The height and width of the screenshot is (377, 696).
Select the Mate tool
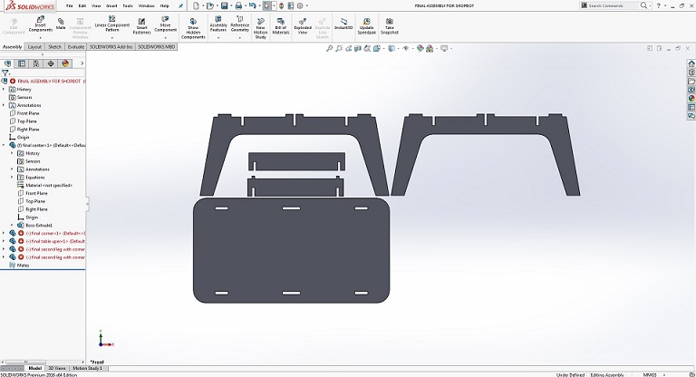(61, 24)
